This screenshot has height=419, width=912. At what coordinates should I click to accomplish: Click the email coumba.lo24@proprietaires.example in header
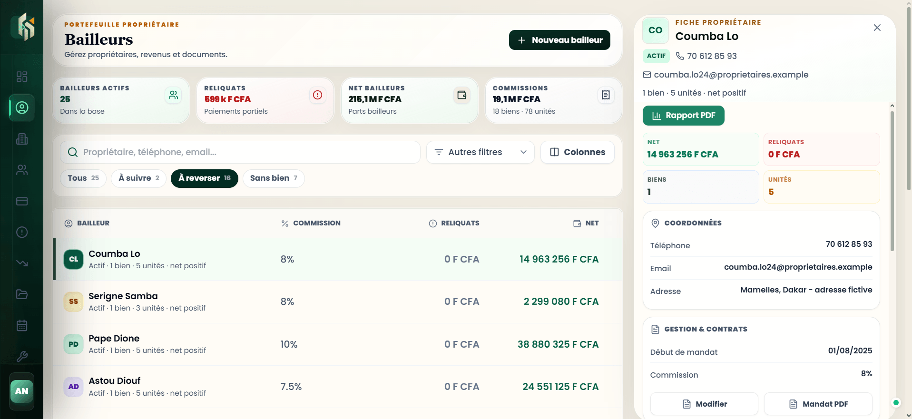click(x=731, y=75)
